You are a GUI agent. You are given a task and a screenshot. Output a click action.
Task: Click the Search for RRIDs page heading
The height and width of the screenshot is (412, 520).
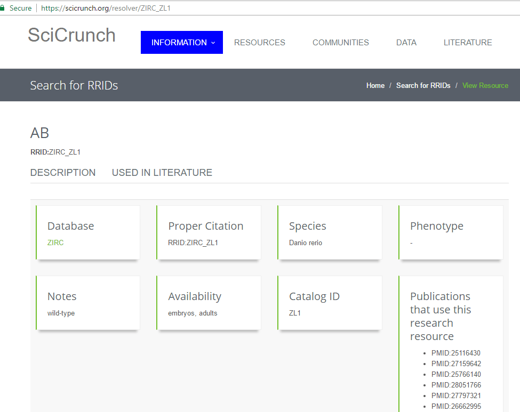pyautogui.click(x=74, y=85)
